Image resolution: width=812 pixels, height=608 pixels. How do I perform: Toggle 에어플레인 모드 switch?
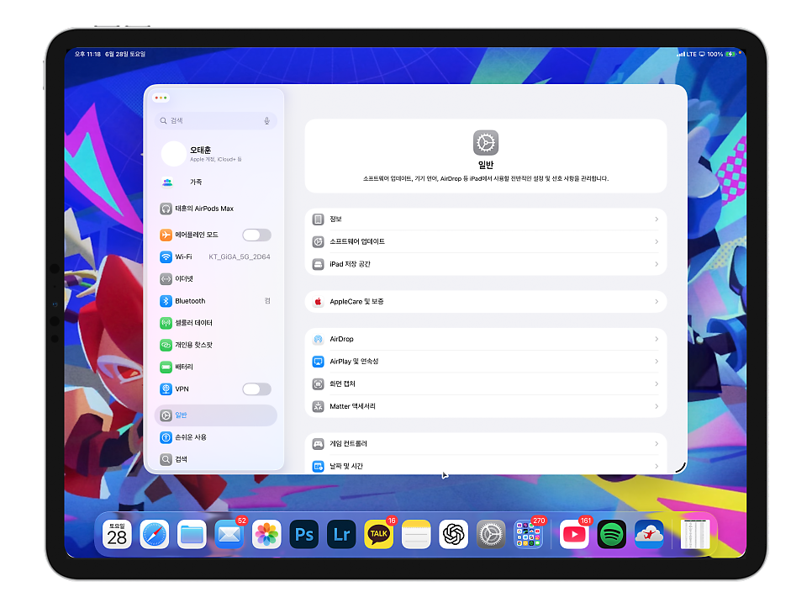pyautogui.click(x=257, y=235)
